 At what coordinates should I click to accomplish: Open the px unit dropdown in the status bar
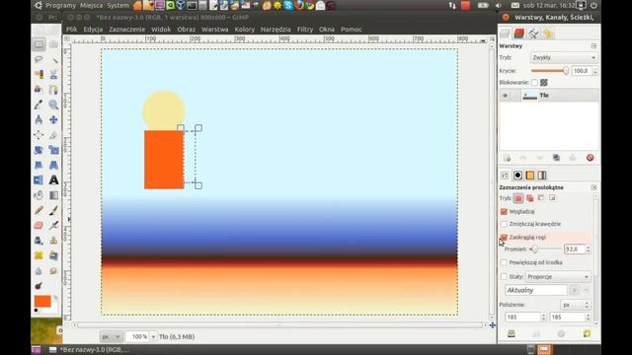pos(111,336)
